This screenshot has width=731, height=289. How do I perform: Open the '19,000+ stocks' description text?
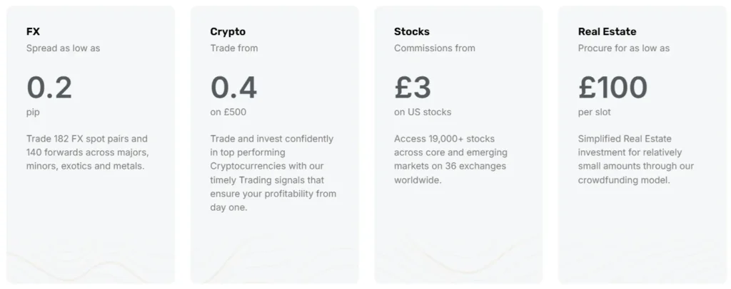(x=450, y=159)
